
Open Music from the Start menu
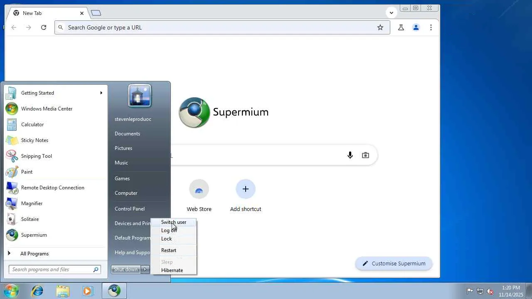(x=121, y=163)
